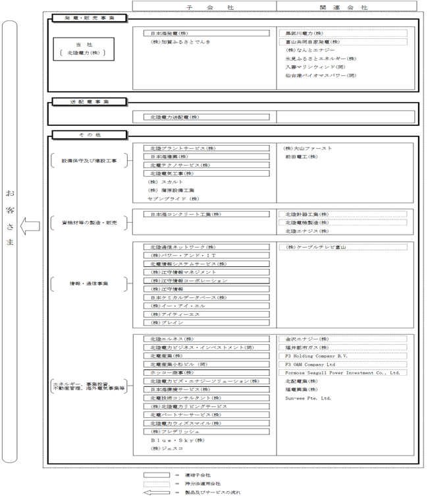Select 北陸通信ネットワーク(株) box
428x499 pixels.
(x=206, y=247)
